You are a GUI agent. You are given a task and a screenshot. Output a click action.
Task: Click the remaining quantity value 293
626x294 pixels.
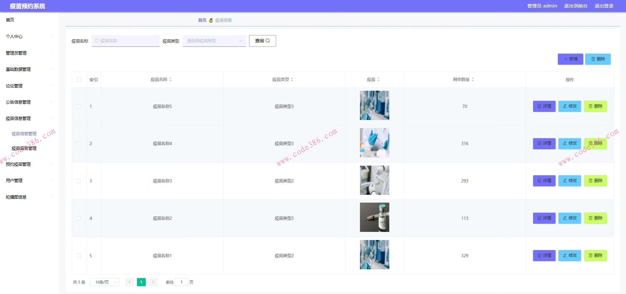coord(465,181)
